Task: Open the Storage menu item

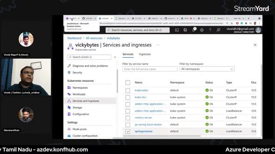Action: click(x=77, y=107)
